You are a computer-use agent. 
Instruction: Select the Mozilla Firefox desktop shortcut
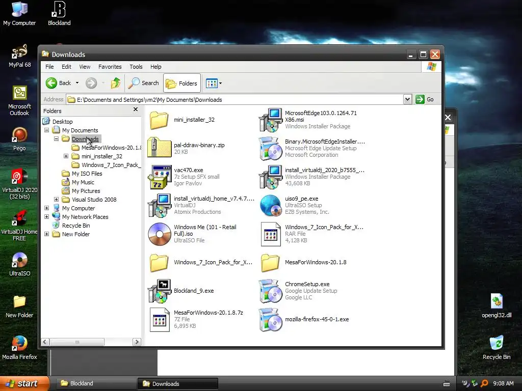20,348
